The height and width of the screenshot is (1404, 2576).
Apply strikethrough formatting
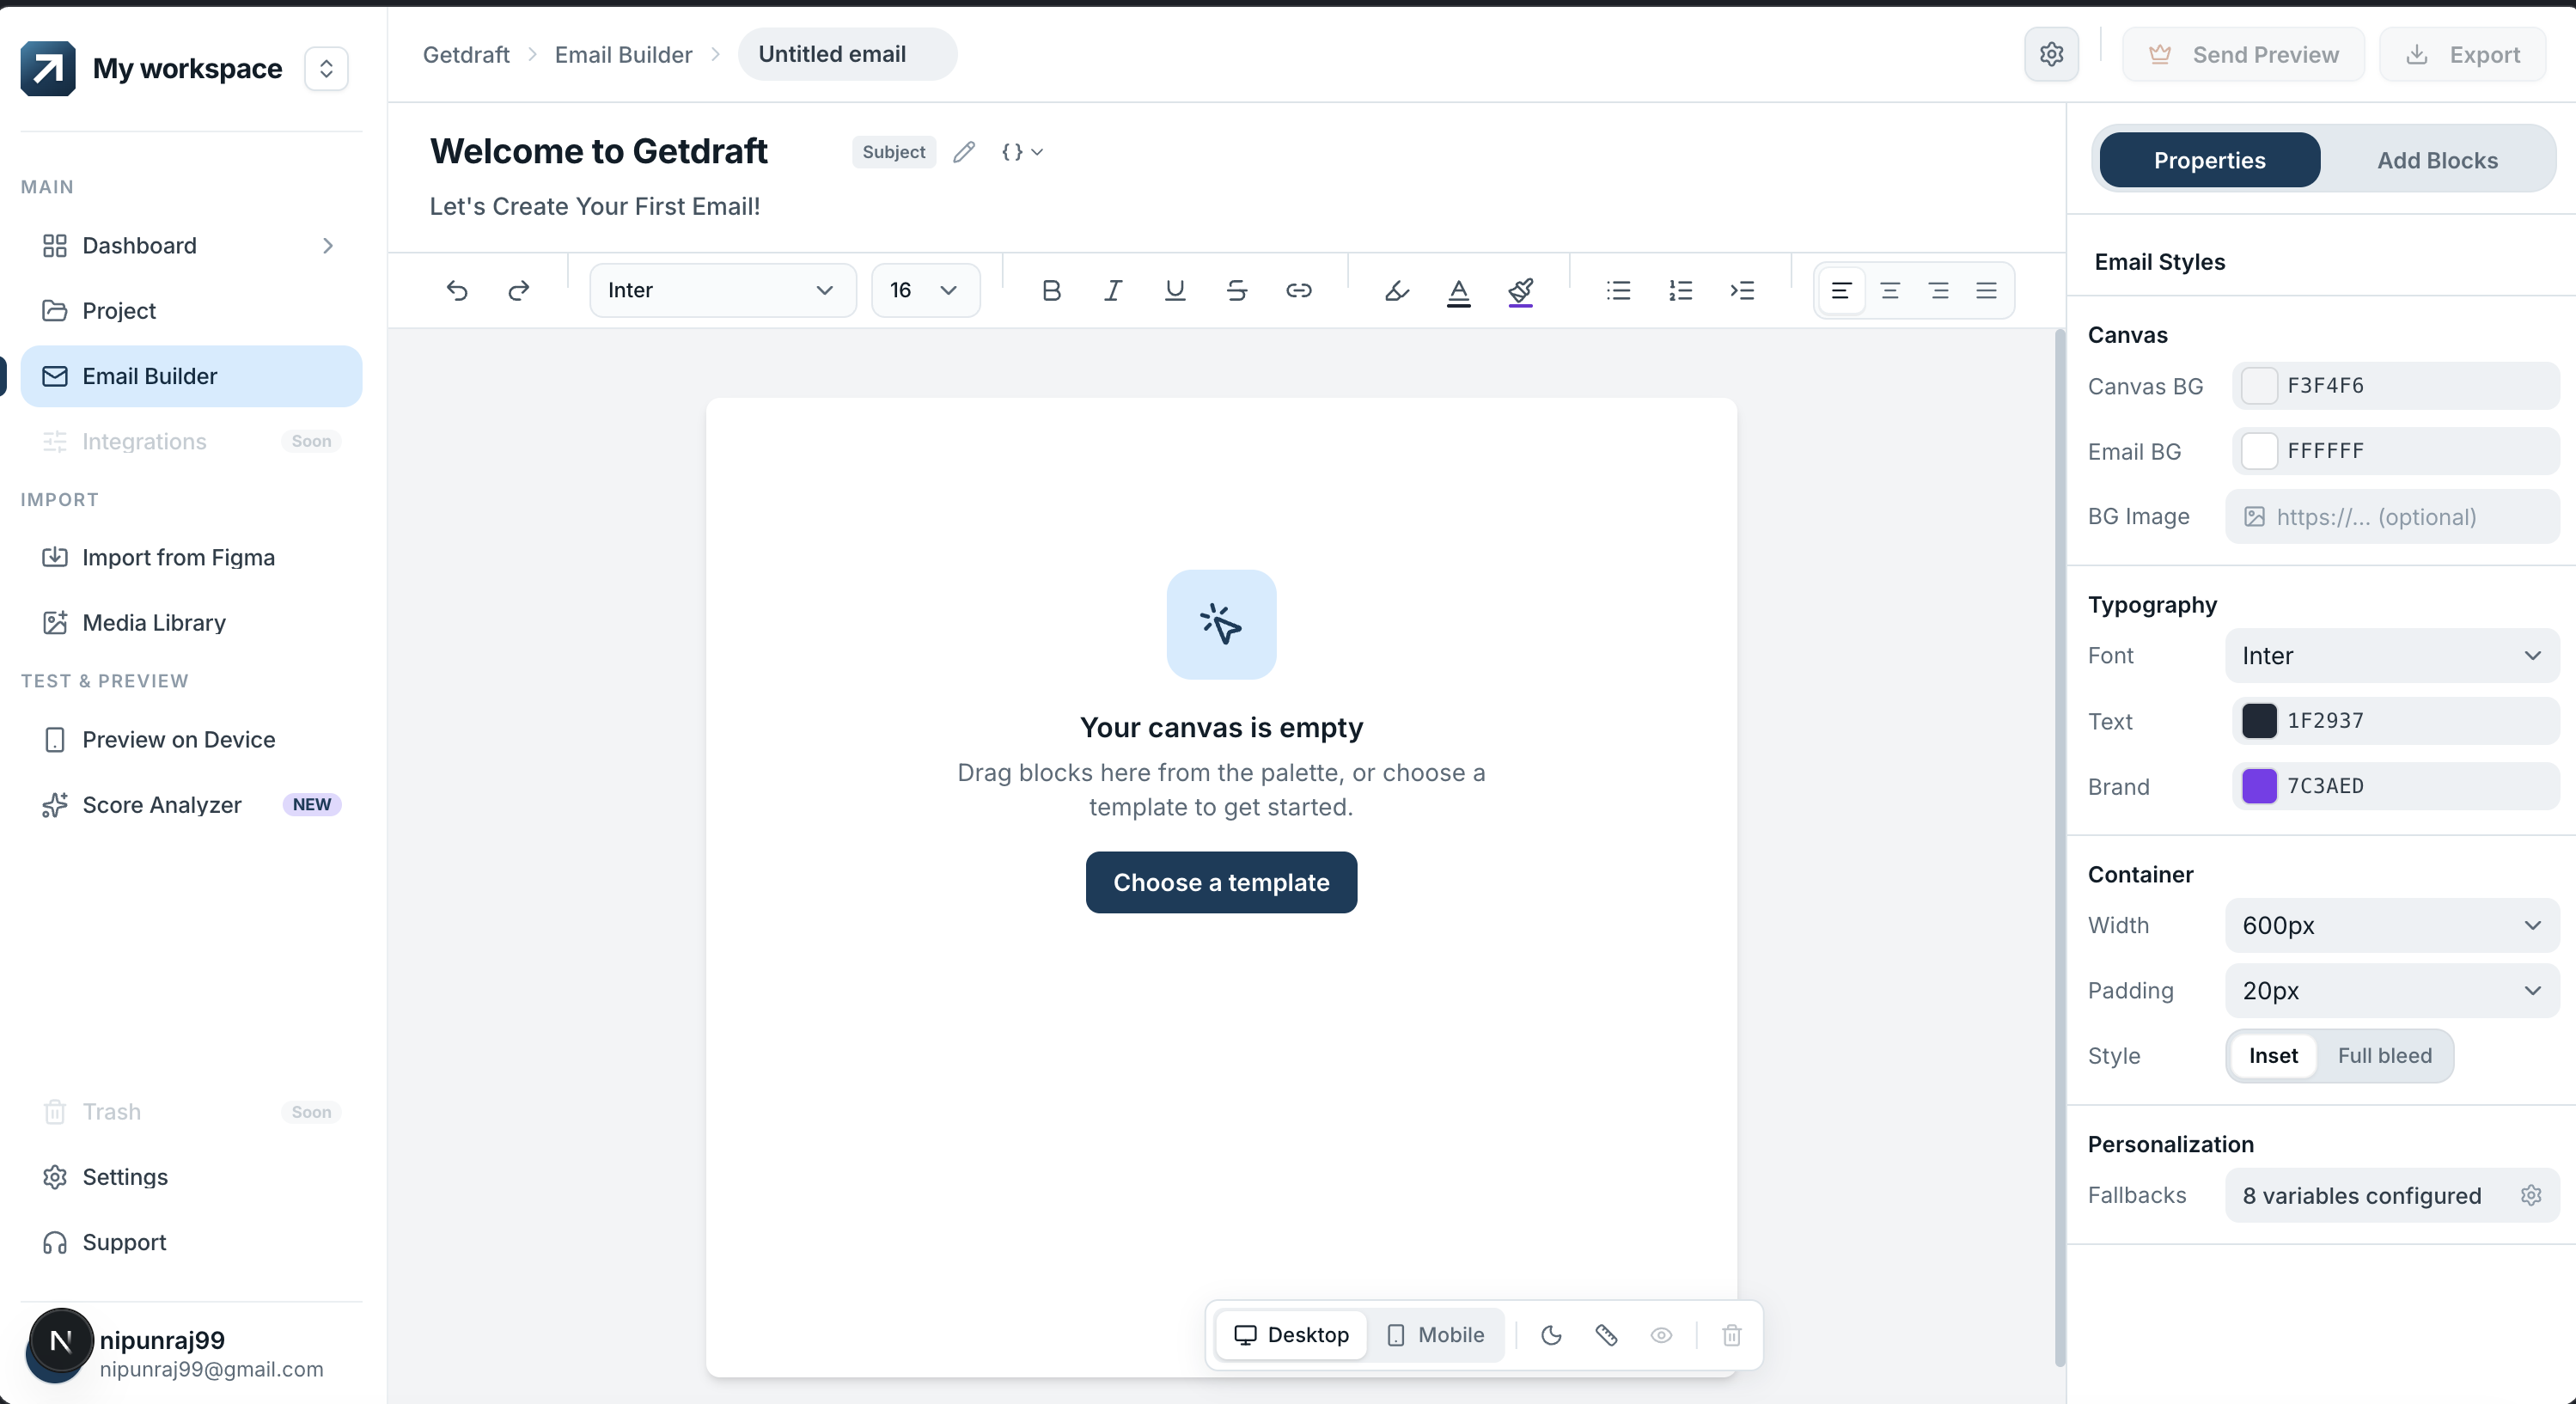[x=1237, y=290]
